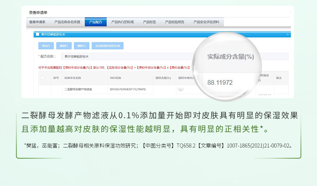This screenshot has width=317, height=186.
Task: Check the select-all box in table header
Action: tap(43, 78)
